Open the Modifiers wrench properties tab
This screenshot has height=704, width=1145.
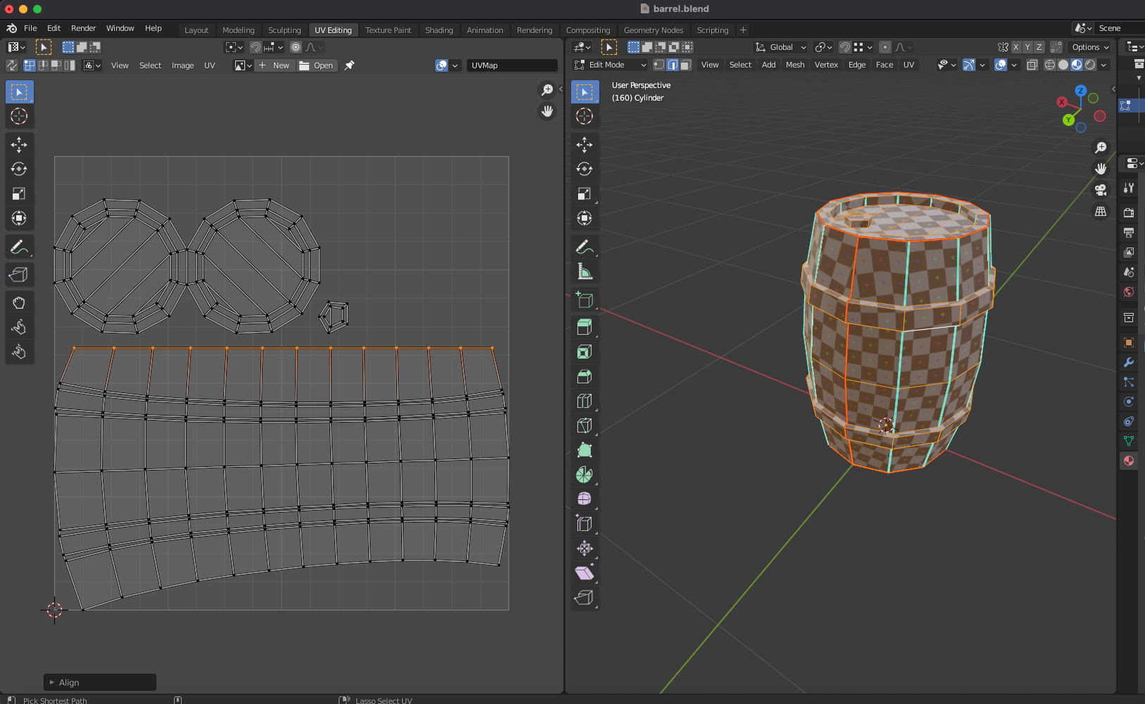[1129, 362]
